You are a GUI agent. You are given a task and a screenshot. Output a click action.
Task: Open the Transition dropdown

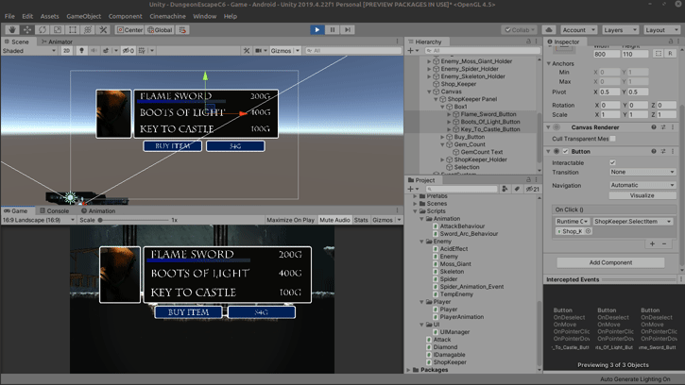click(x=642, y=172)
